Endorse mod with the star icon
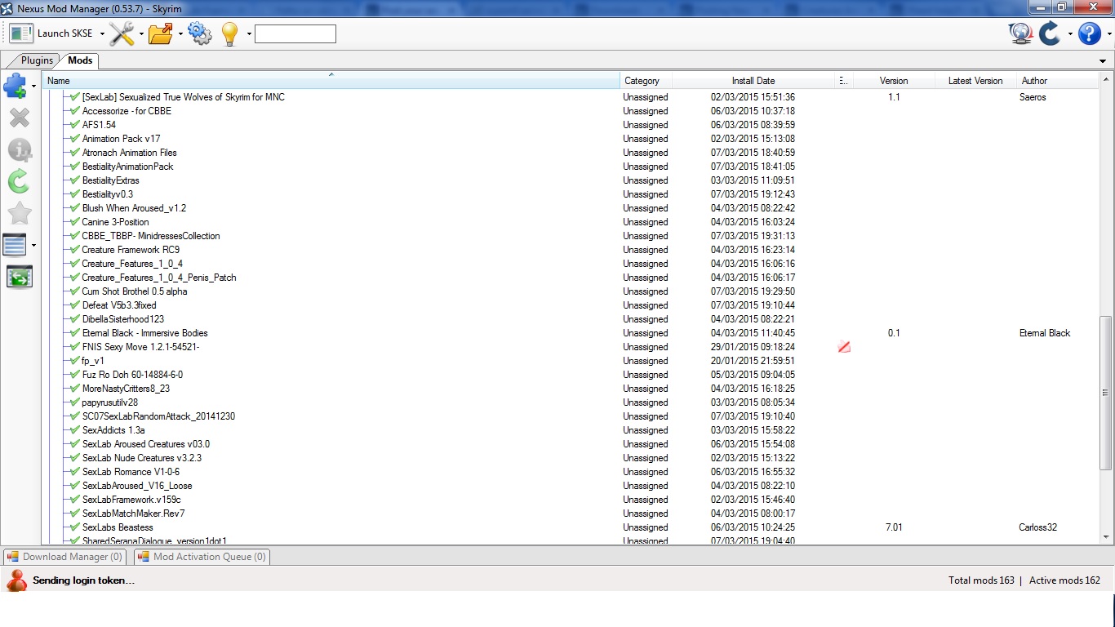This screenshot has width=1115, height=627. pos(20,213)
